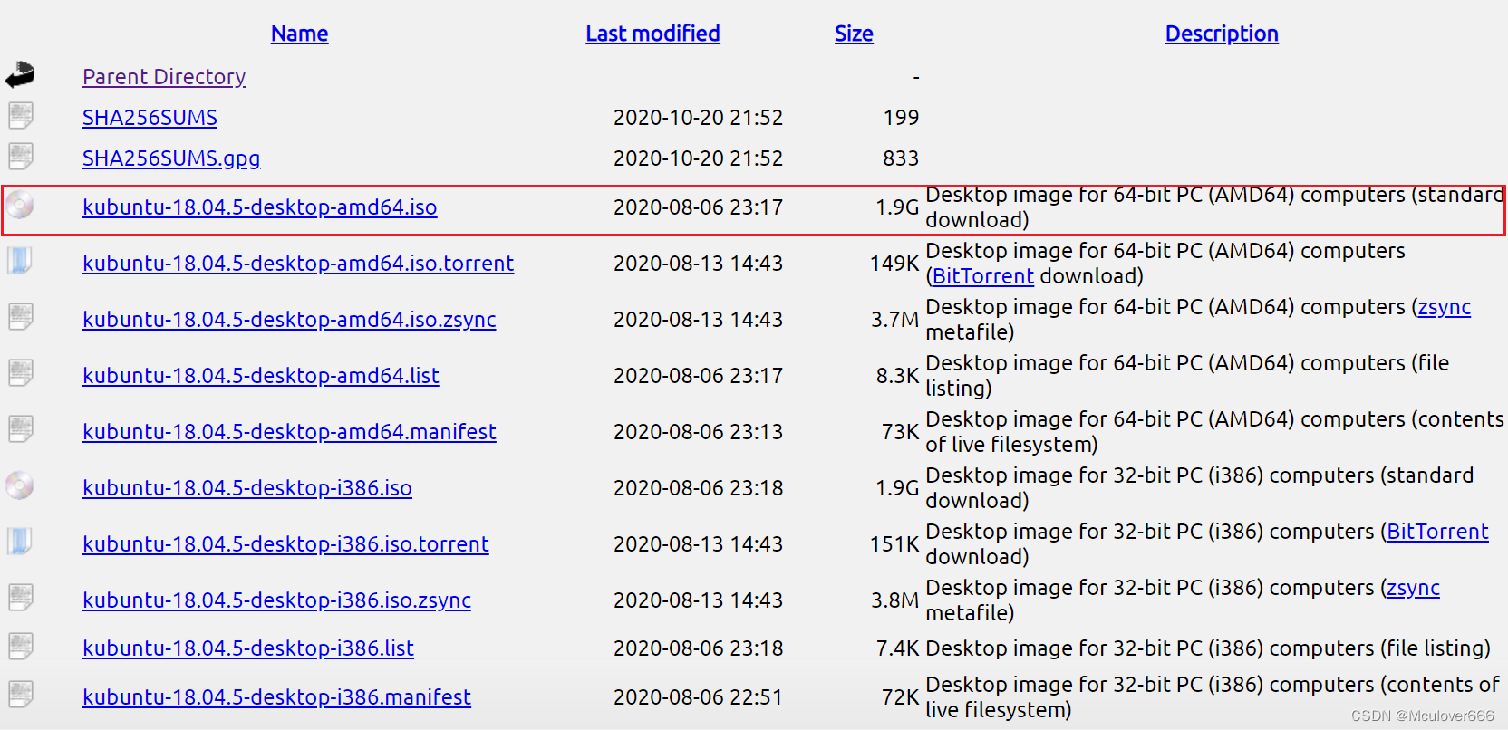Click the date 2020-08-06 23:17 of amd64.list
The height and width of the screenshot is (730, 1508).
[698, 376]
